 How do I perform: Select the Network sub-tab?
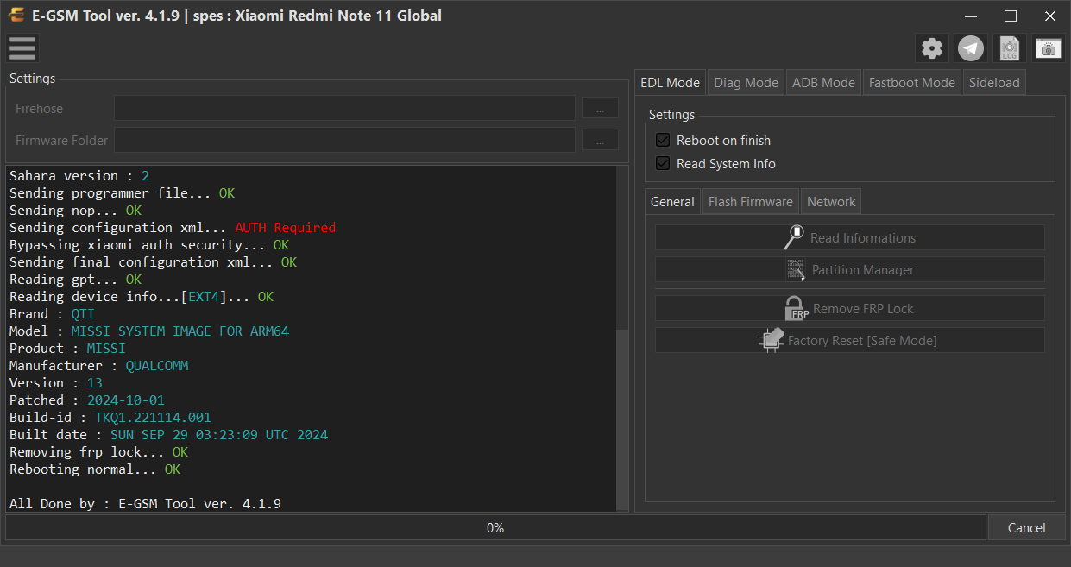pos(831,202)
